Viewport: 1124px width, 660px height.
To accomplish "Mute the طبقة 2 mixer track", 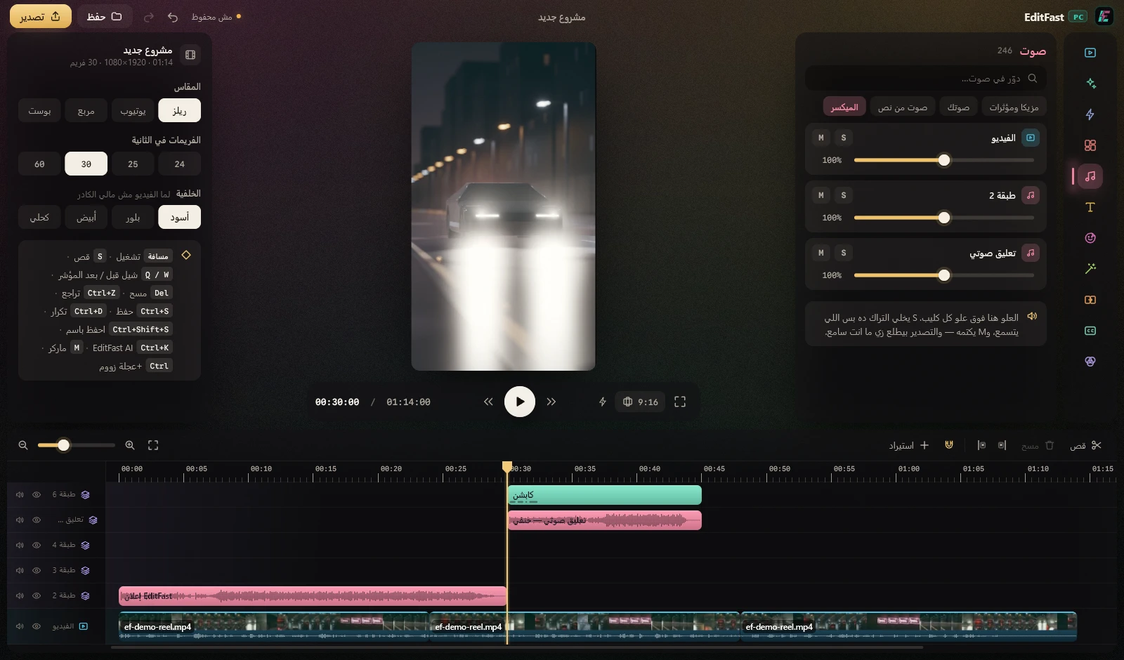I will 821,195.
